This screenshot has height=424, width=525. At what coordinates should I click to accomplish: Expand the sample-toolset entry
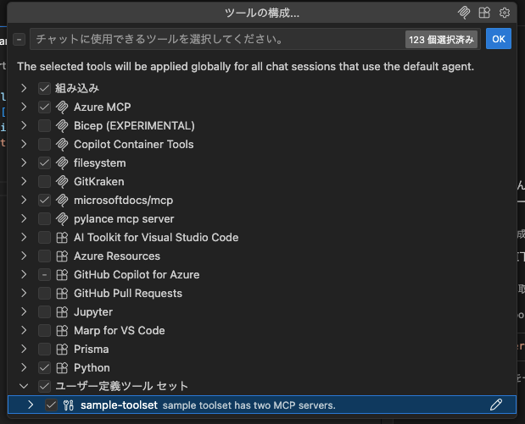(x=31, y=405)
